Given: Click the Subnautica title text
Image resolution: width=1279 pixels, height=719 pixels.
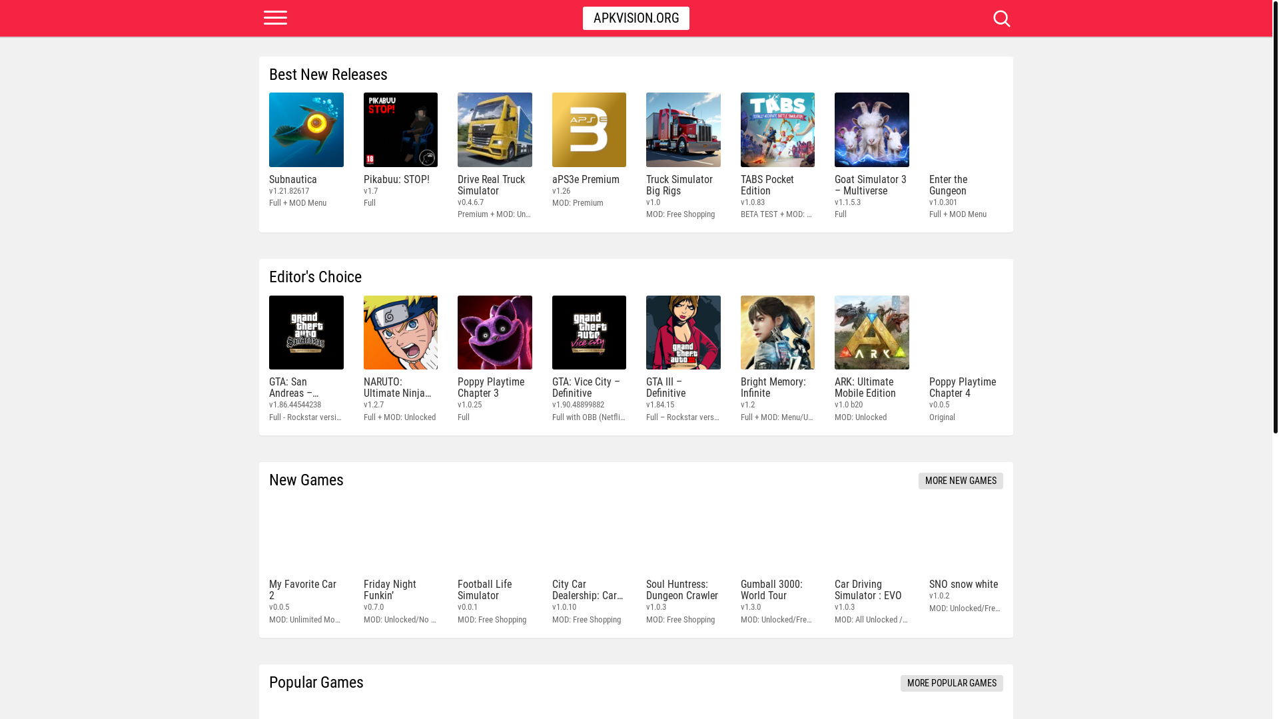Looking at the screenshot, I should coord(293,180).
